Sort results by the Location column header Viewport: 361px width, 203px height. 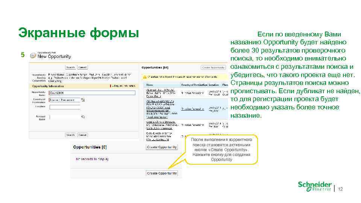point(214,85)
